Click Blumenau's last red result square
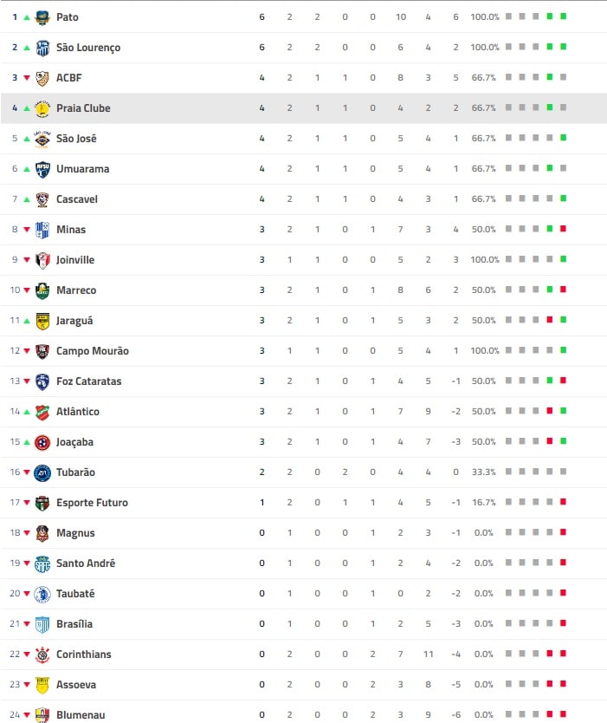607x723 pixels. (x=563, y=714)
